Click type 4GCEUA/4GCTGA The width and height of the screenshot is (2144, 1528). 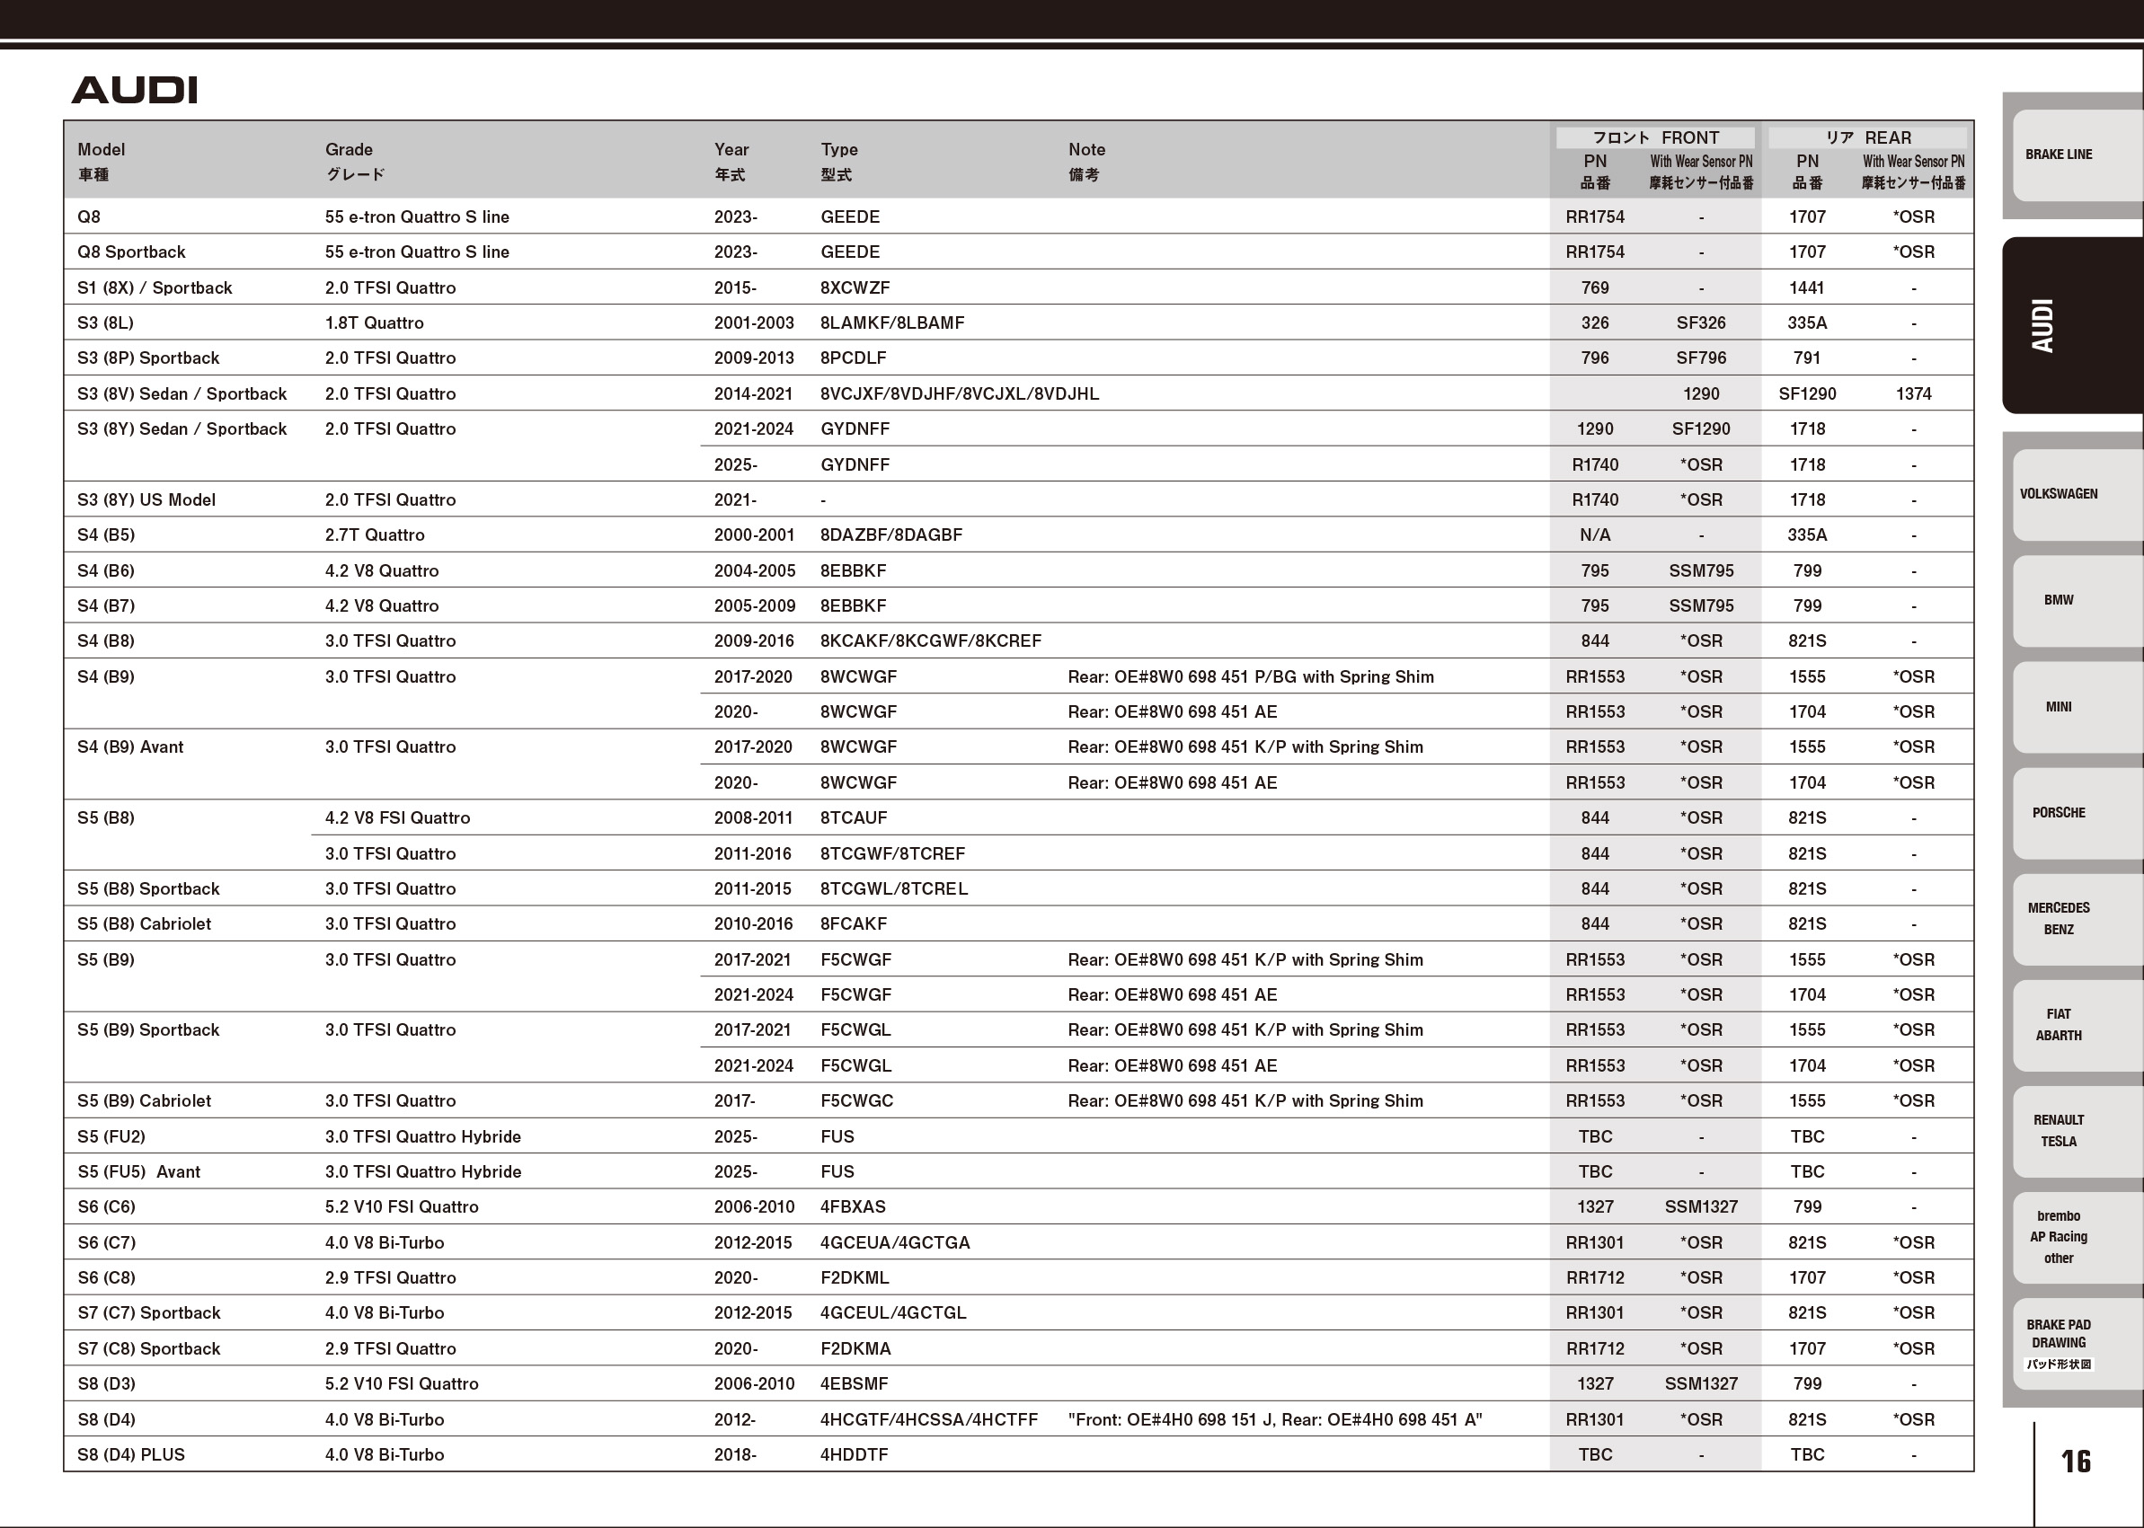point(894,1243)
